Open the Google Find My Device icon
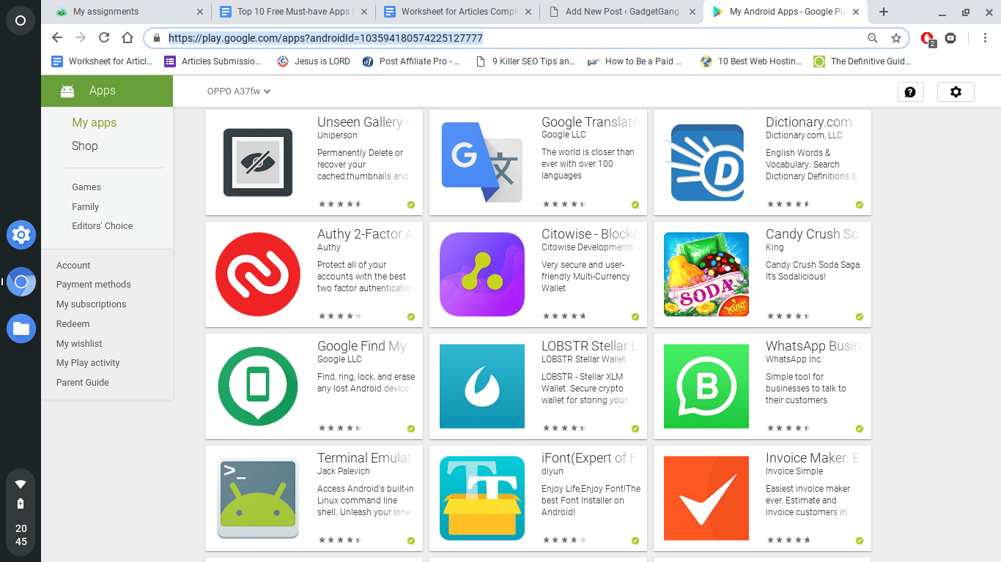Screen dimensions: 1001x562 coord(258,386)
